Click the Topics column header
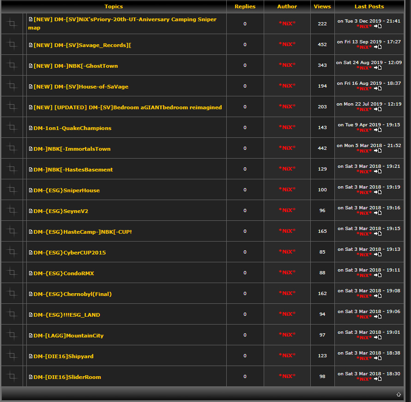This screenshot has height=402, width=411. click(x=114, y=6)
